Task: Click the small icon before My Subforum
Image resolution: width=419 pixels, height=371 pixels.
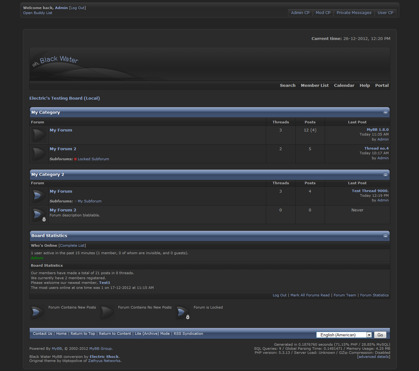Action: click(75, 201)
